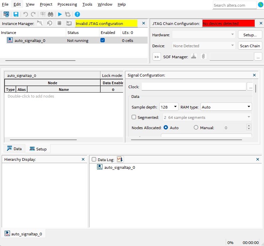
Task: Decrease the Manual nodes value with the down stepper
Action: click(249, 129)
